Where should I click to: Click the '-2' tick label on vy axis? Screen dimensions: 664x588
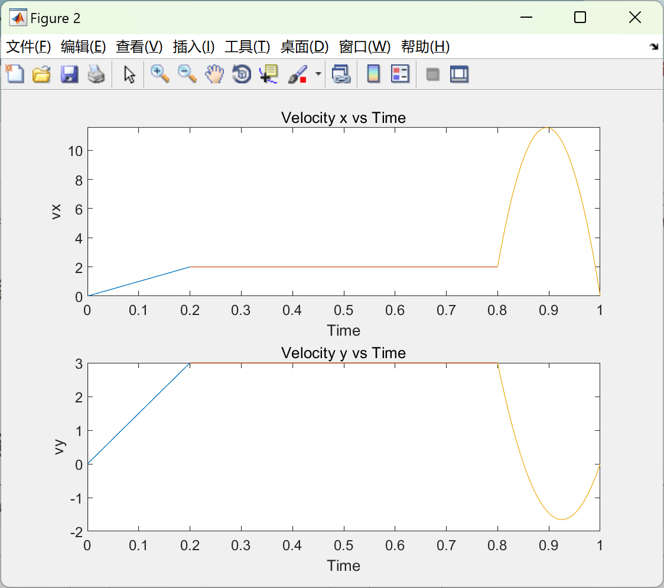tap(77, 532)
